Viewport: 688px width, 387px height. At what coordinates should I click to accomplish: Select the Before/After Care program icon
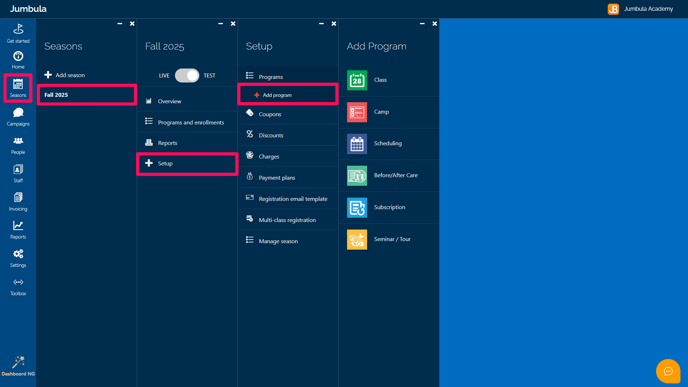357,175
